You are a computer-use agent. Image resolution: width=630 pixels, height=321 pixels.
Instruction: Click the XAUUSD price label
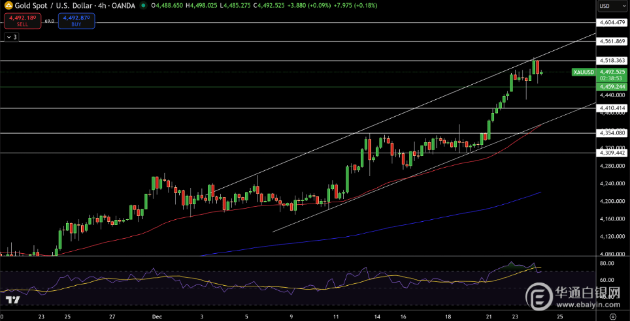[x=584, y=72]
